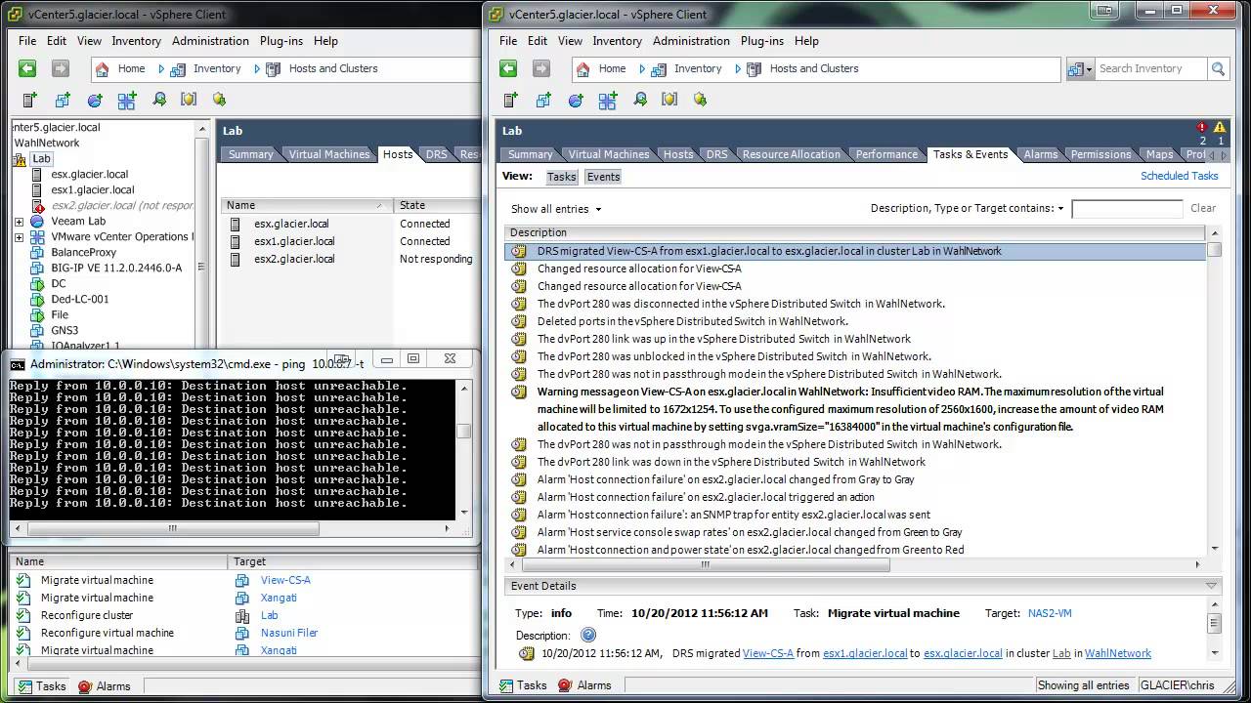Switch to Virtual Machines tab in left window
The image size is (1251, 703).
[x=329, y=154]
